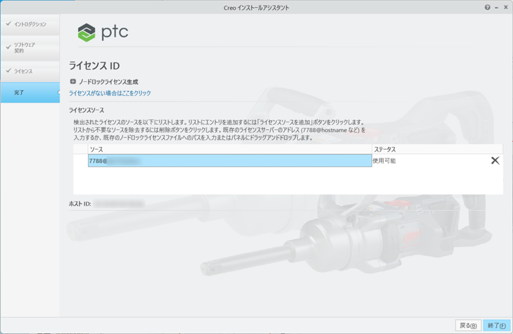Click the delete X icon for the license source
Image resolution: width=513 pixels, height=334 pixels.
tap(495, 161)
